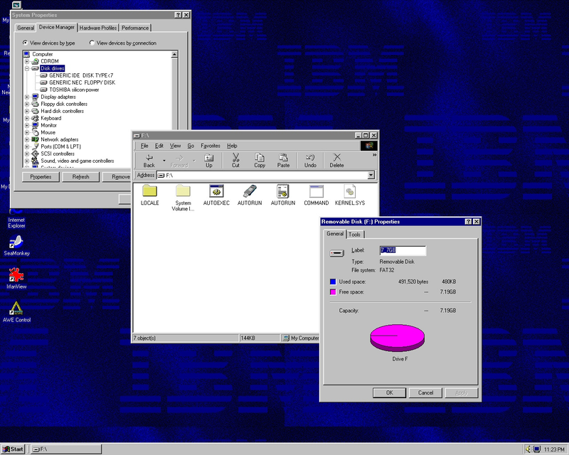
Task: Open the Address bar dropdown arrow
Action: pos(371,176)
